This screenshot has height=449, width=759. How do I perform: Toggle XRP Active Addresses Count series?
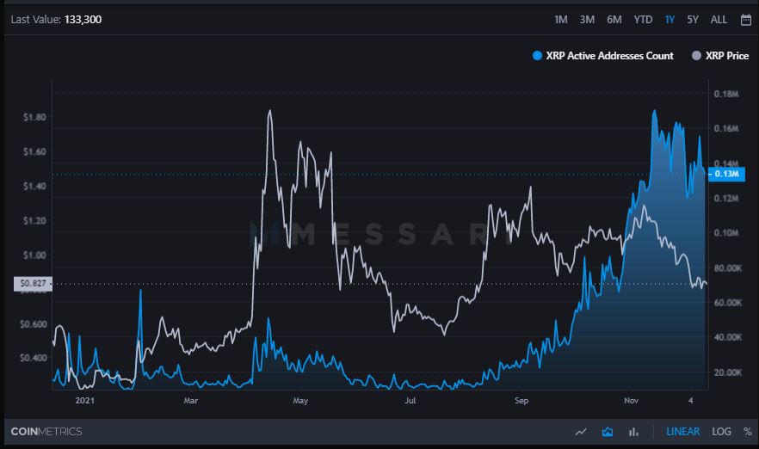(602, 56)
